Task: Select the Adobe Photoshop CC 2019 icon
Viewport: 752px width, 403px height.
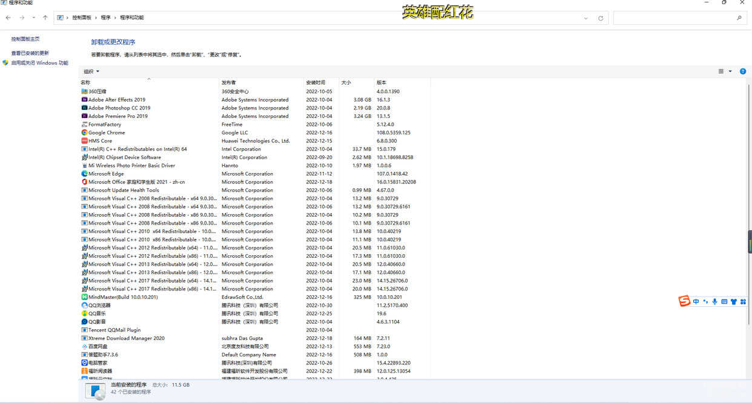Action: (x=84, y=108)
